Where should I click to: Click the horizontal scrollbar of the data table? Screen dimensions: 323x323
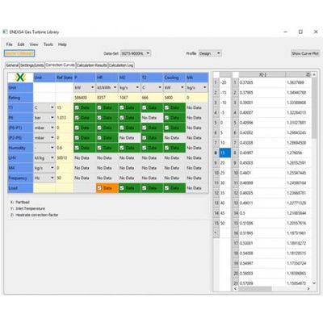point(254,288)
